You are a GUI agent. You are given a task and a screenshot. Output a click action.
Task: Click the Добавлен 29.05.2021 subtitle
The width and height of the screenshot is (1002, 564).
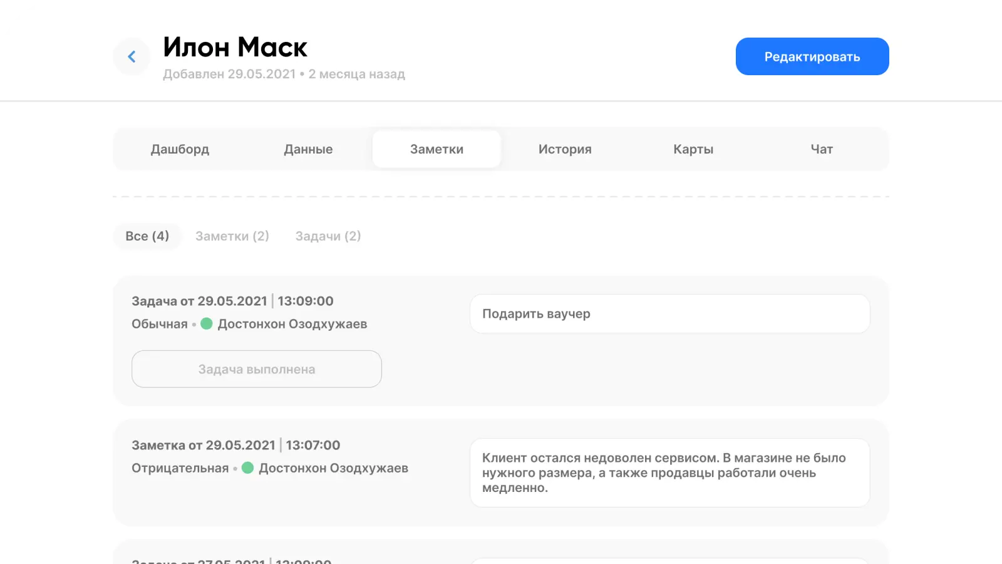click(284, 74)
